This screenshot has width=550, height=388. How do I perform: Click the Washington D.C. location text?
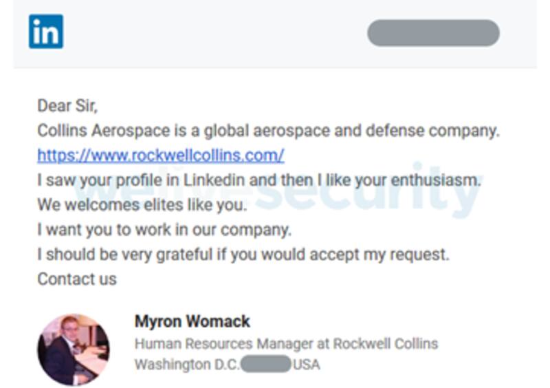187,364
